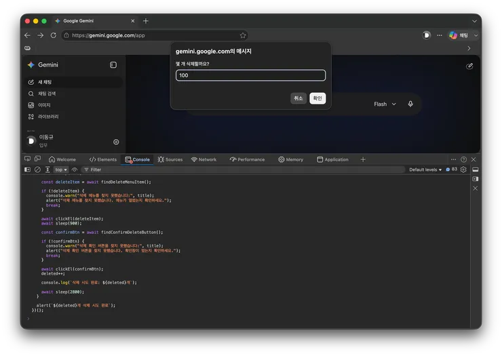502x356 pixels.
Task: Click the console prompt caret line
Action: (x=246, y=319)
